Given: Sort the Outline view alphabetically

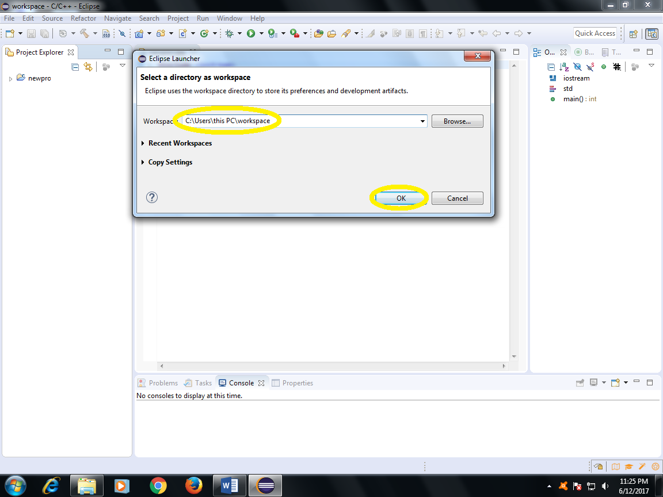Looking at the screenshot, I should pos(564,66).
